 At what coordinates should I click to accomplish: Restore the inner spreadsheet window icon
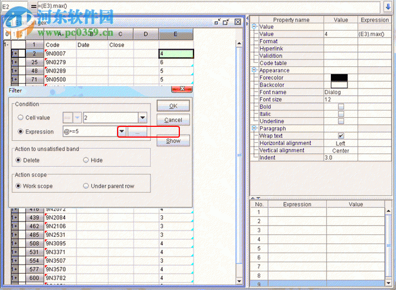click(217, 22)
